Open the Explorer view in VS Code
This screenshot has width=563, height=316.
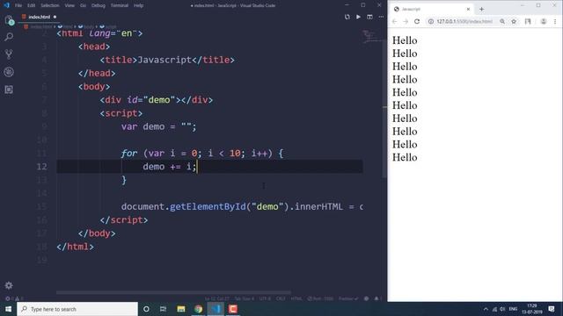9,20
